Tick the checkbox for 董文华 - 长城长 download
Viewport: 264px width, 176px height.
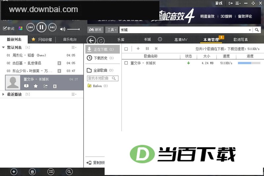(x=126, y=63)
